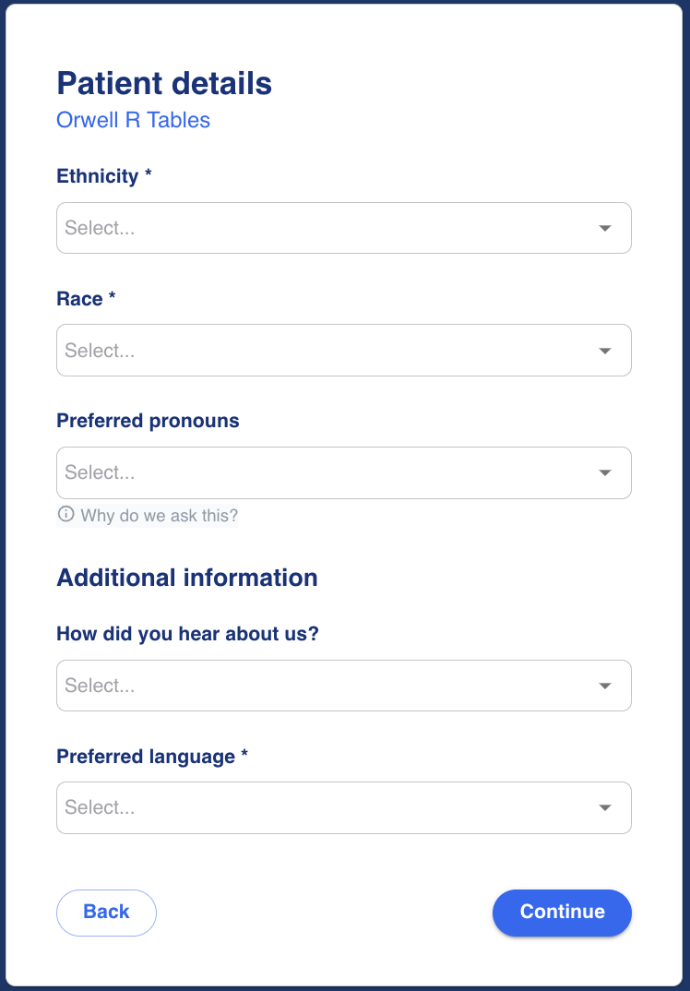Open the 'How did you hear about us?' select

[323, 686]
